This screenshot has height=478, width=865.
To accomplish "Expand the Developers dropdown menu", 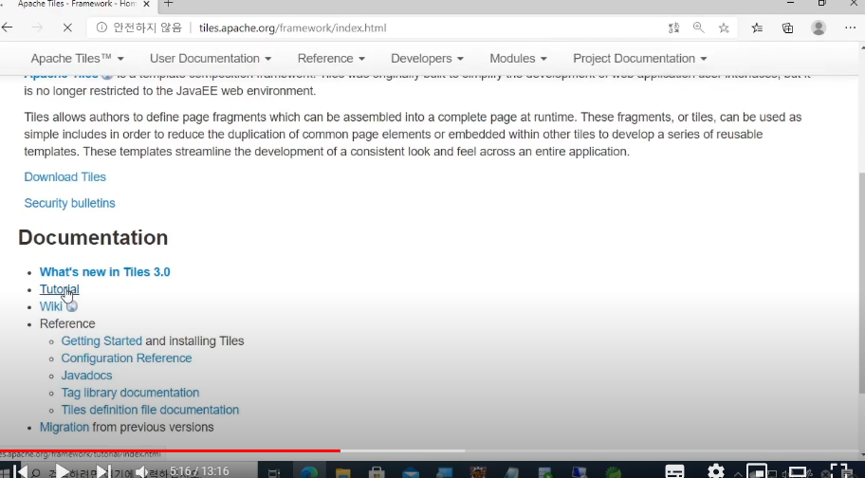I will click(x=428, y=59).
